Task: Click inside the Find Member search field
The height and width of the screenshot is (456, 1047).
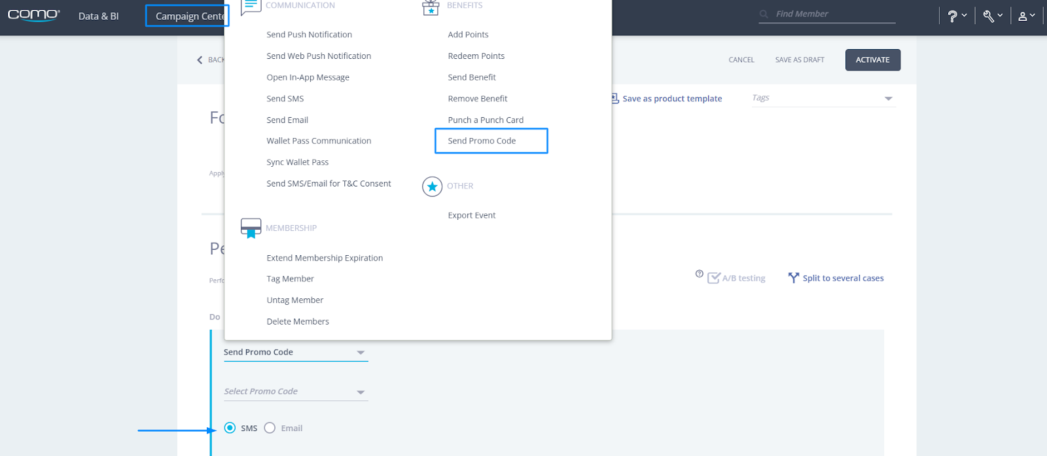Action: click(826, 13)
